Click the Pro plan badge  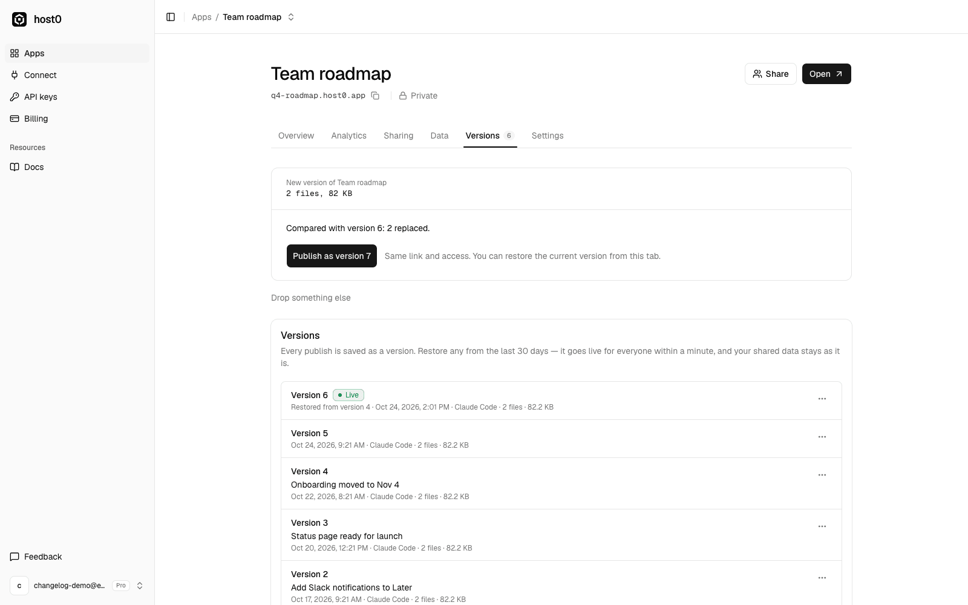[x=121, y=586]
